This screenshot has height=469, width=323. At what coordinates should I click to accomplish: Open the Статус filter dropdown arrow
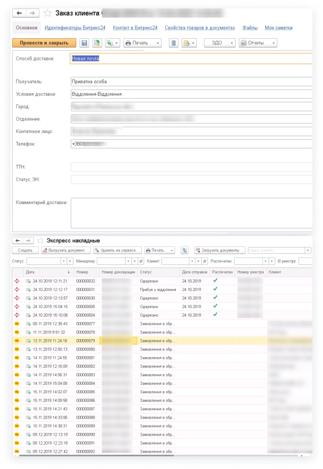(x=64, y=261)
